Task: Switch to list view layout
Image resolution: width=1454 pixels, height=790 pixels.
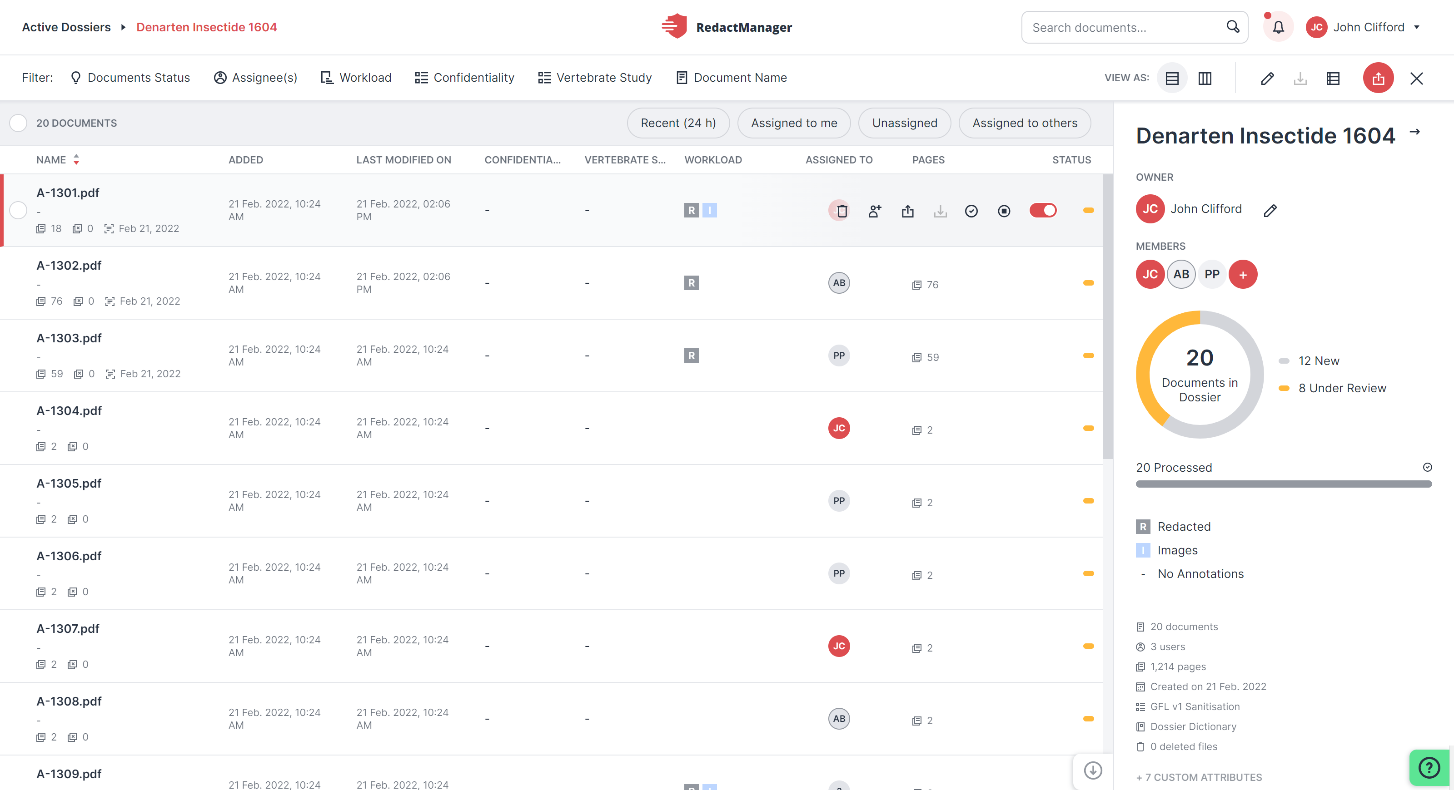Action: click(x=1172, y=78)
